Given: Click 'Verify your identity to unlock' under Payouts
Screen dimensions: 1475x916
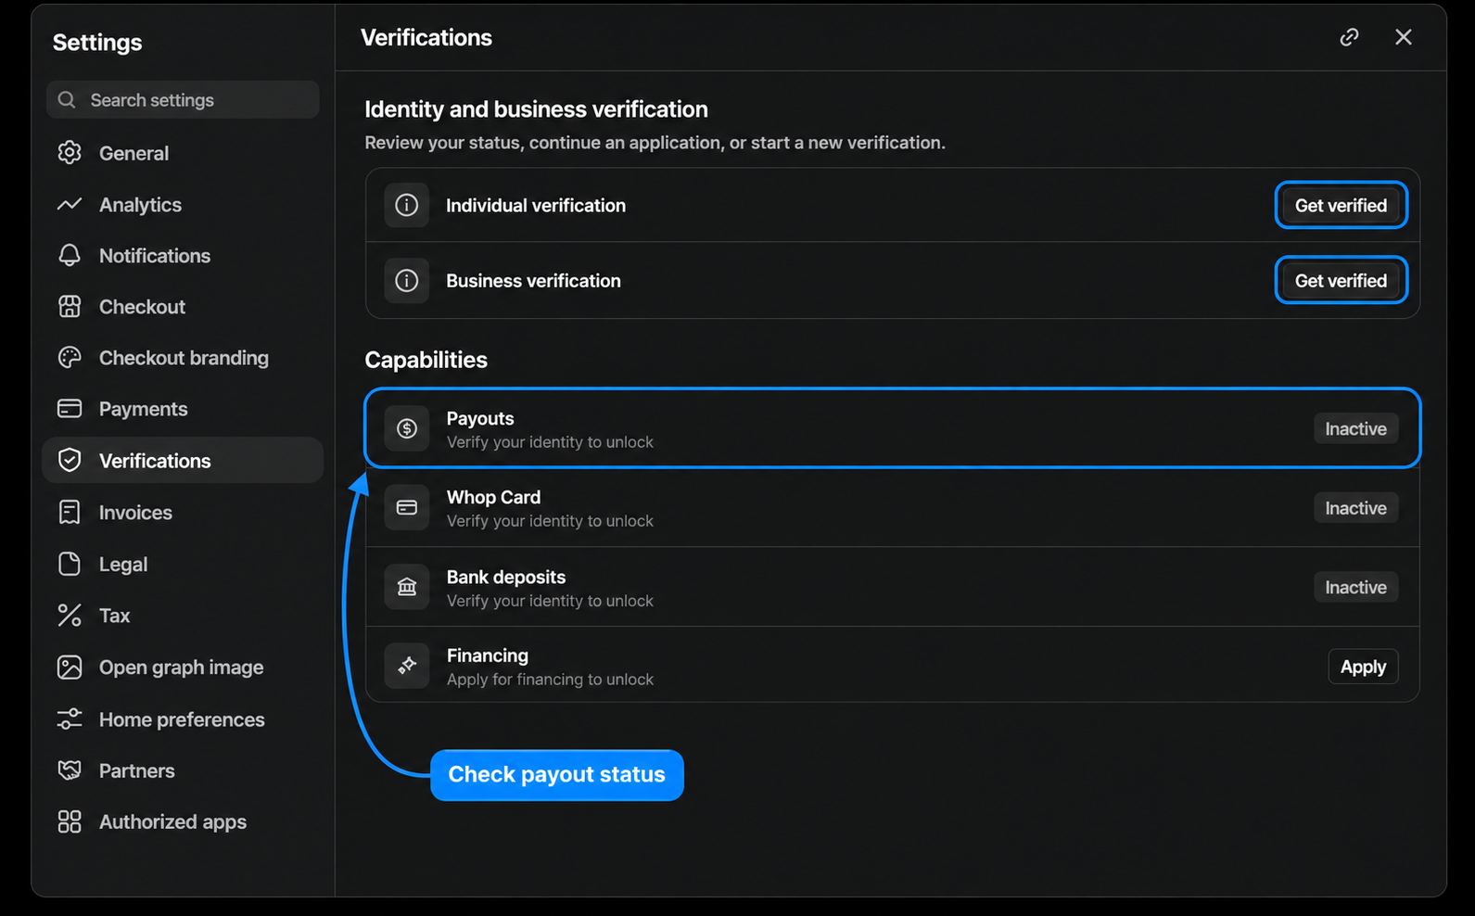Looking at the screenshot, I should coord(550,442).
